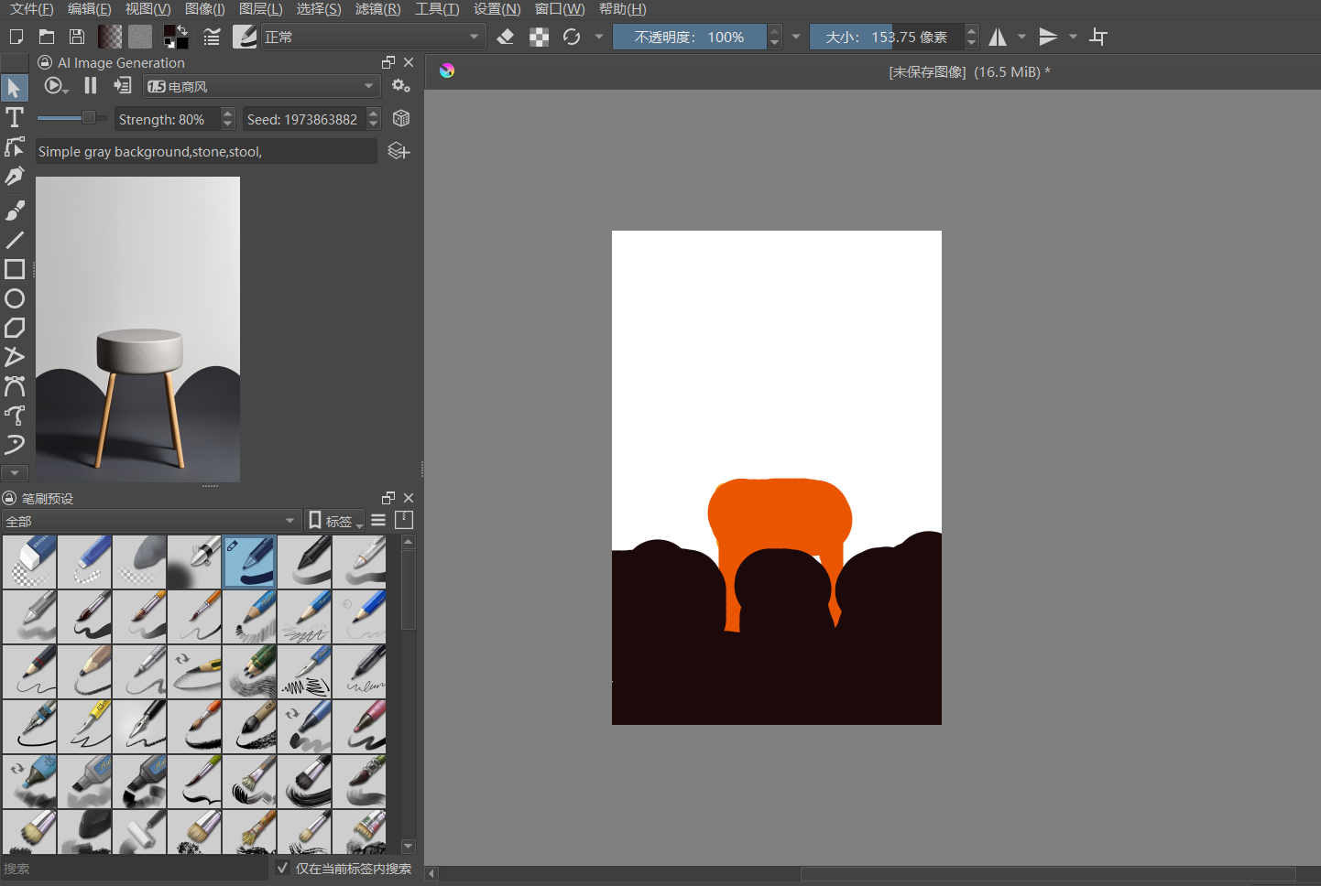Click the prompt text input field
This screenshot has height=886, width=1321.
pyautogui.click(x=206, y=152)
